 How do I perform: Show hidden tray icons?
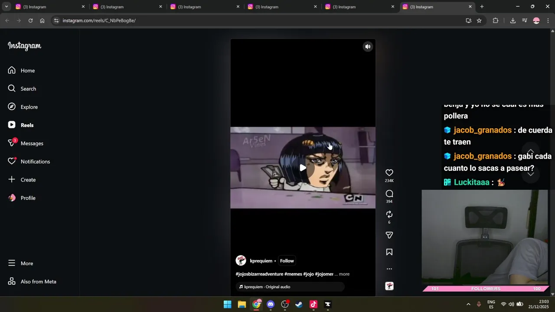(468, 305)
